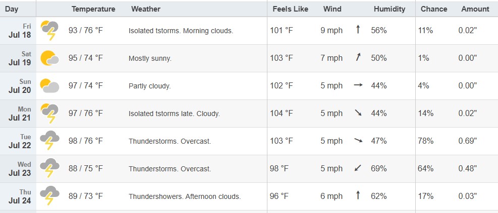Select the Chance column header

pos(434,9)
